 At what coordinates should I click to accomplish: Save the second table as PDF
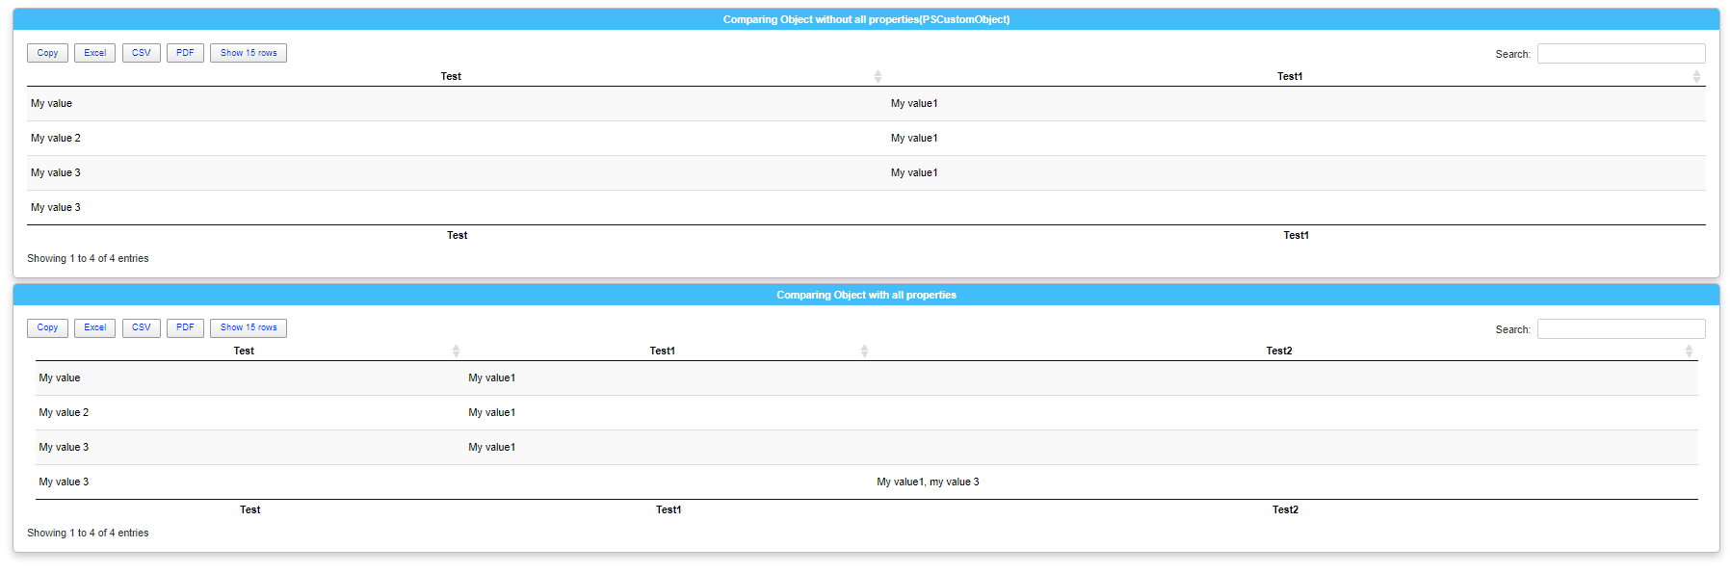coord(185,327)
